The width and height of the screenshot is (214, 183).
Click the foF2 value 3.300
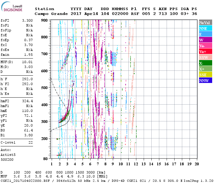(x=28, y=20)
